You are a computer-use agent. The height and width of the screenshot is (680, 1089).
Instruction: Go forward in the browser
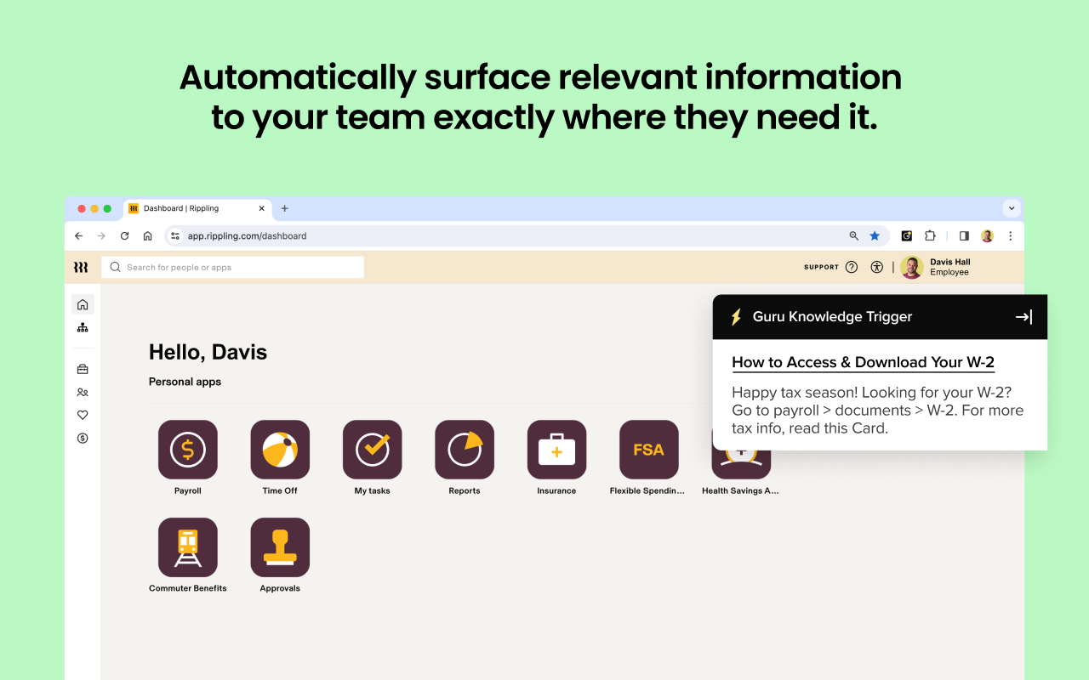101,235
